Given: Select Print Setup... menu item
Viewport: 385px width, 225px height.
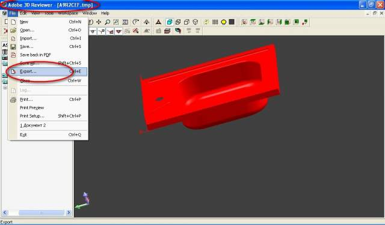Looking at the screenshot, I should tap(48, 116).
